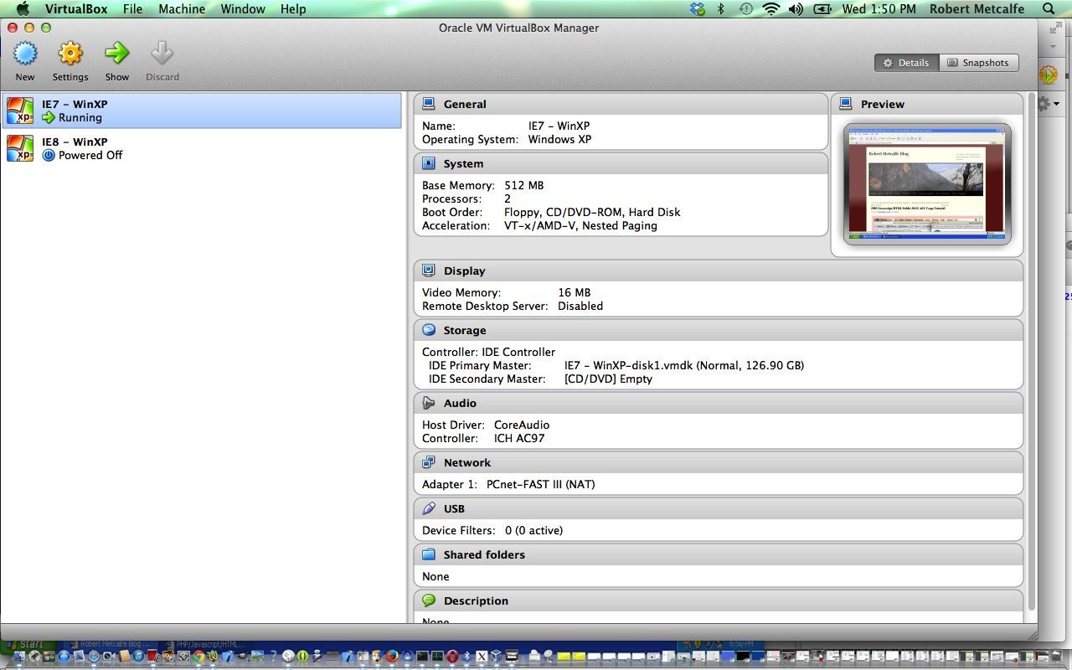Click the '[CD/DVD] Empty' secondary master entry

coord(608,379)
